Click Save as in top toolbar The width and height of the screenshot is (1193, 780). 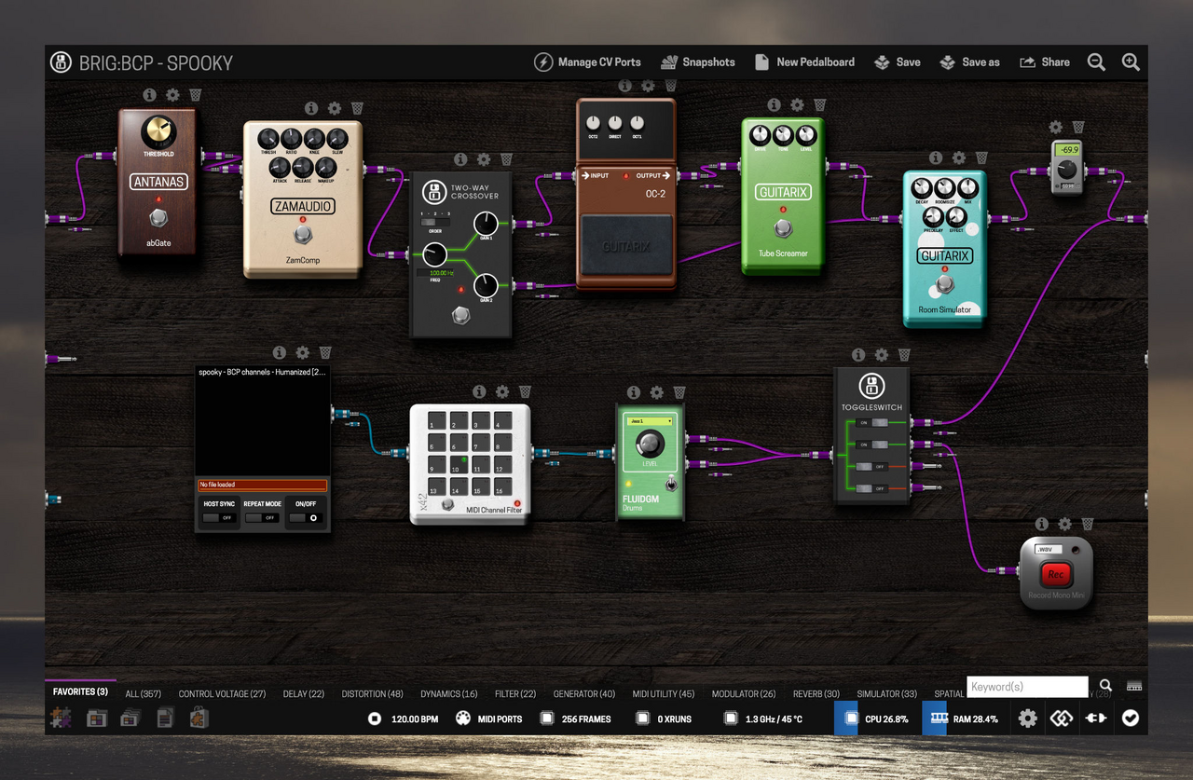(969, 62)
